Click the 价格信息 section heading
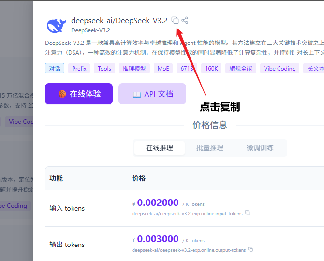The width and height of the screenshot is (324, 261). (x=210, y=125)
